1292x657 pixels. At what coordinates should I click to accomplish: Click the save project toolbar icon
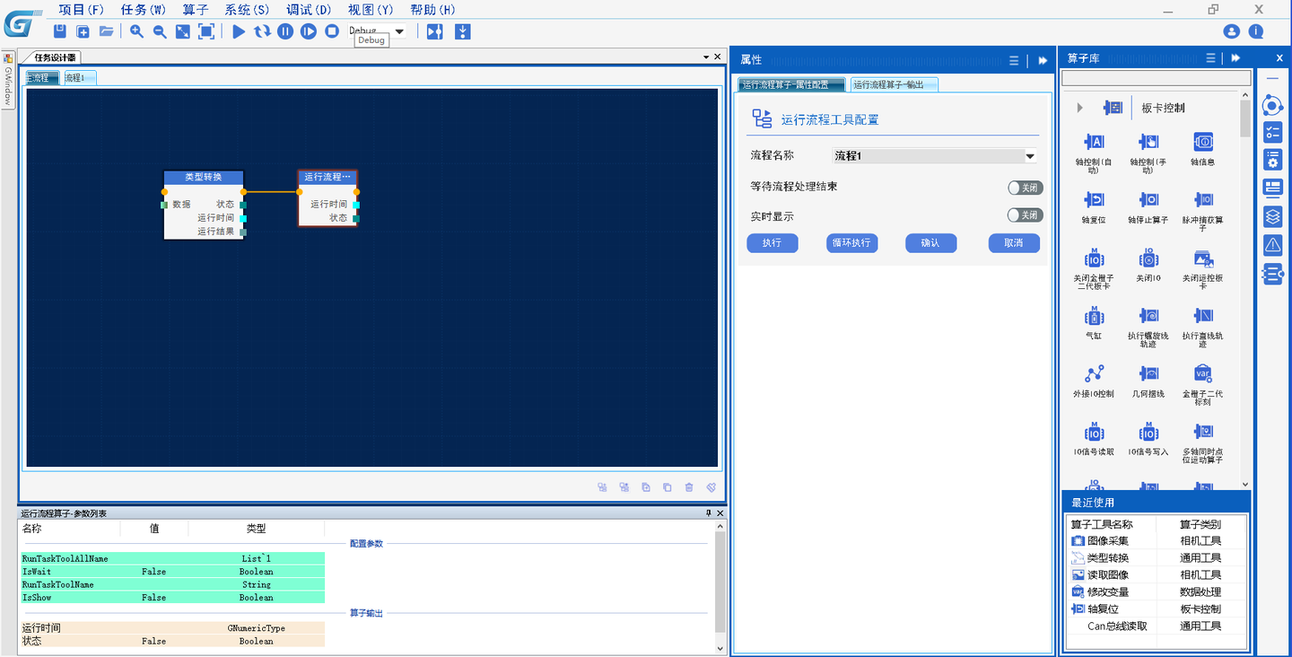tap(60, 31)
